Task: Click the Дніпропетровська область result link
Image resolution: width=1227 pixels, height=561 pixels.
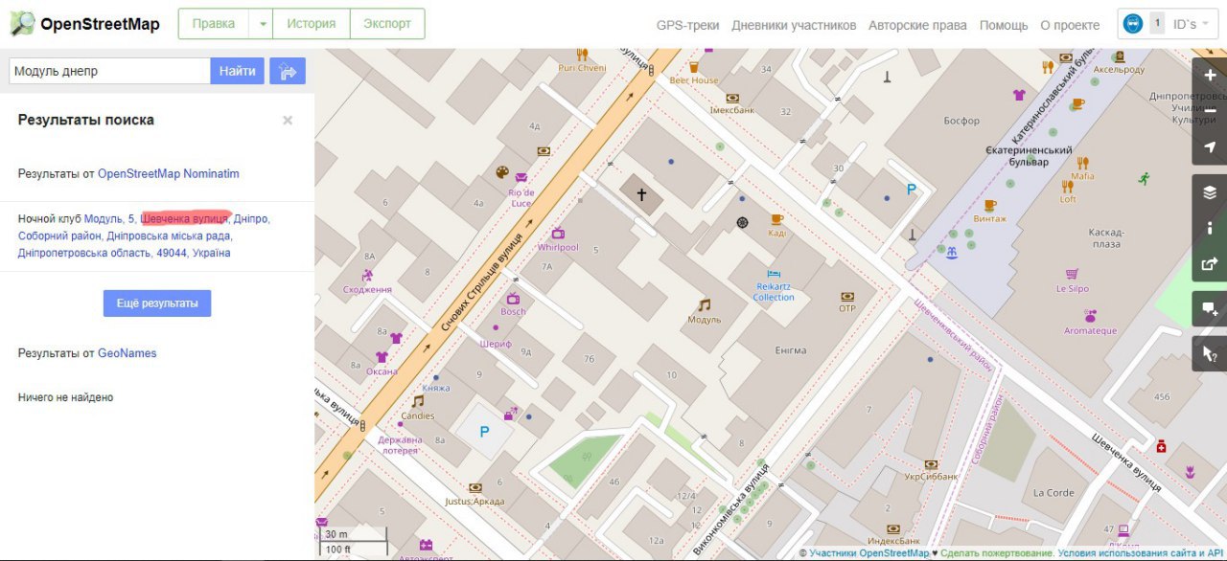Action: tap(83, 254)
